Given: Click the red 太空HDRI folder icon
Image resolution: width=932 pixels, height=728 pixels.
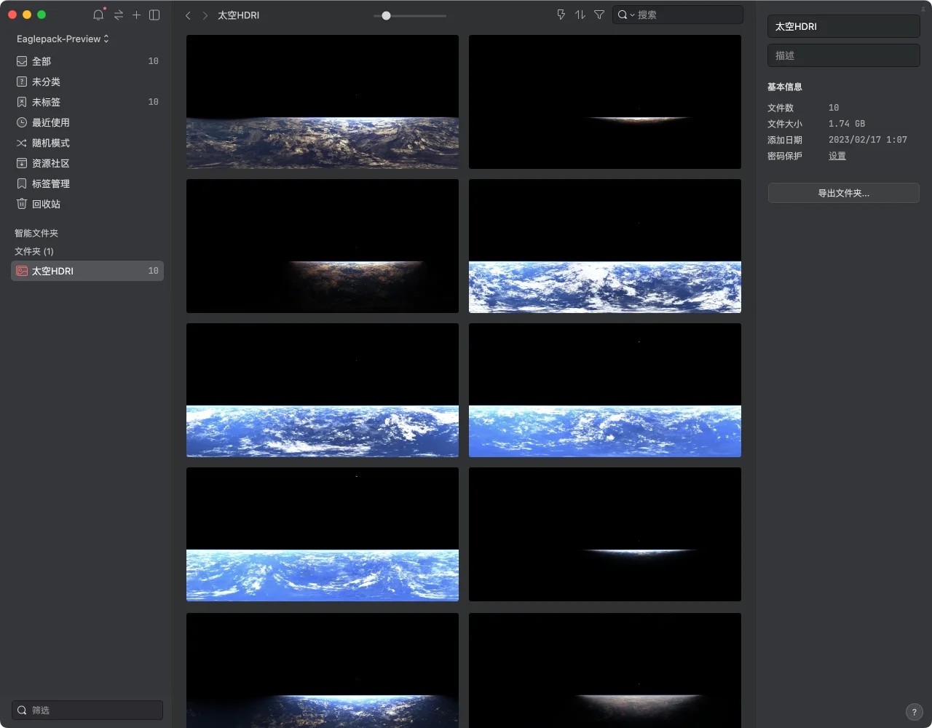Looking at the screenshot, I should point(22,271).
